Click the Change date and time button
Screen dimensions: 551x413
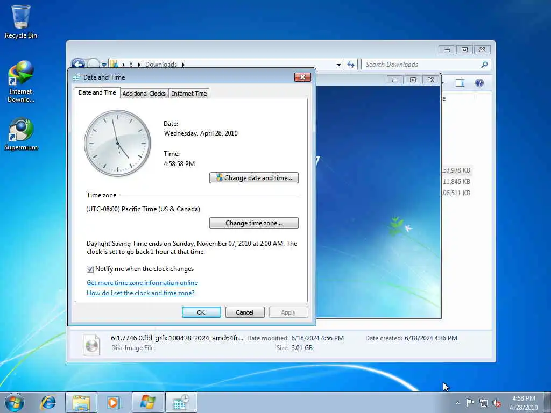pos(254,177)
